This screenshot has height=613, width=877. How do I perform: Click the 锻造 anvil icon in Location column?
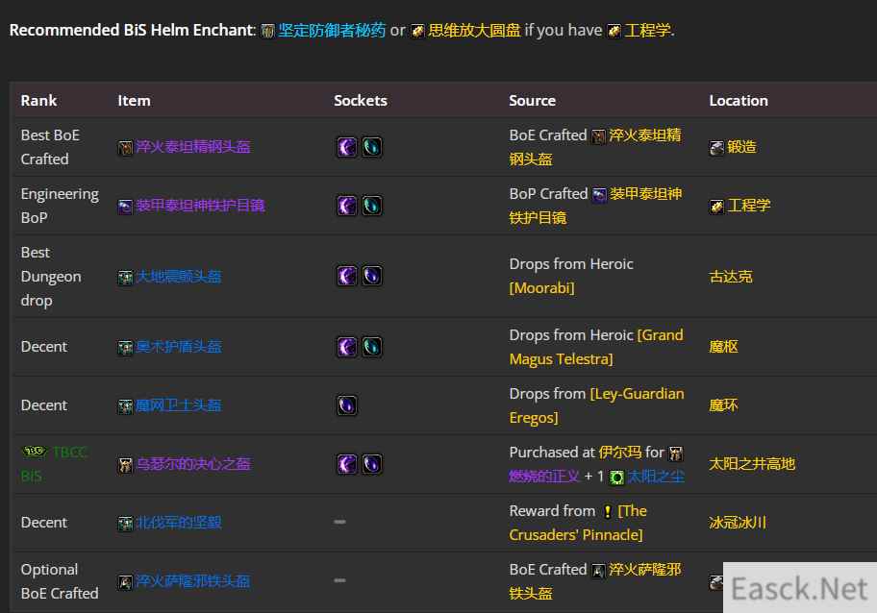pyautogui.click(x=716, y=147)
